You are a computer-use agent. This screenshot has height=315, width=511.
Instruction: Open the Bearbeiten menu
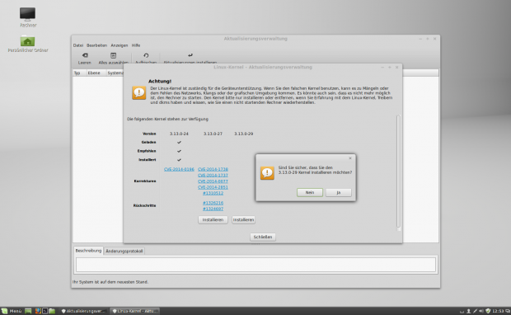click(x=96, y=45)
